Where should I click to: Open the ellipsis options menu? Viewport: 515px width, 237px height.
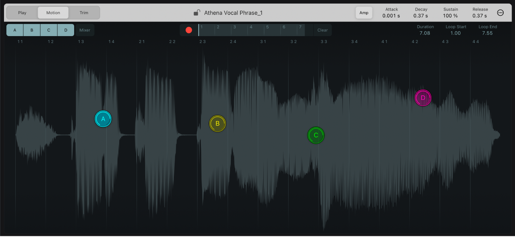[500, 12]
